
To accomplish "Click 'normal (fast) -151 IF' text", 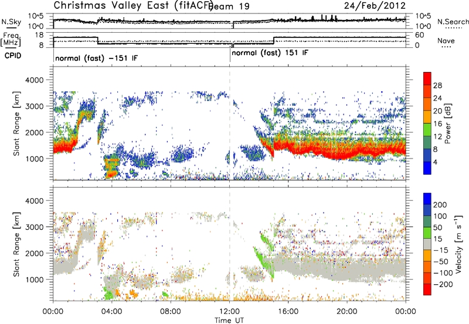I will (x=97, y=58).
